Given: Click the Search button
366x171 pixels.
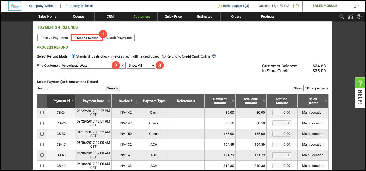Looking at the screenshot, I should click(112, 88).
